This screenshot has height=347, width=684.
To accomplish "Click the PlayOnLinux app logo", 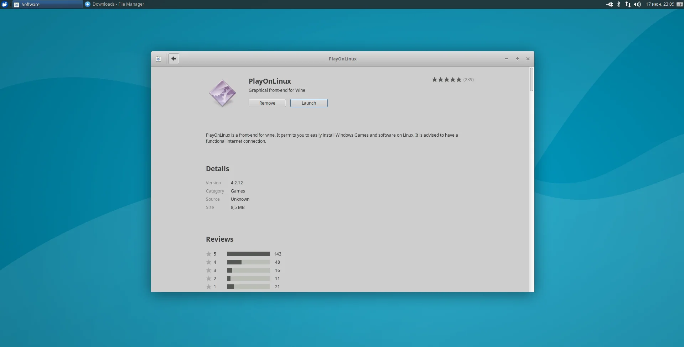I will point(222,93).
